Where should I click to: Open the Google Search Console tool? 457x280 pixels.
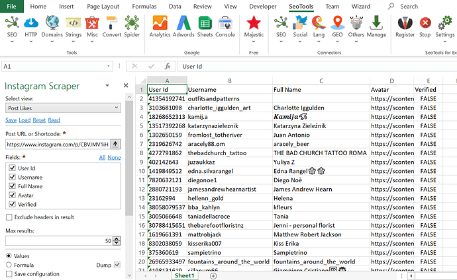[x=225, y=23]
